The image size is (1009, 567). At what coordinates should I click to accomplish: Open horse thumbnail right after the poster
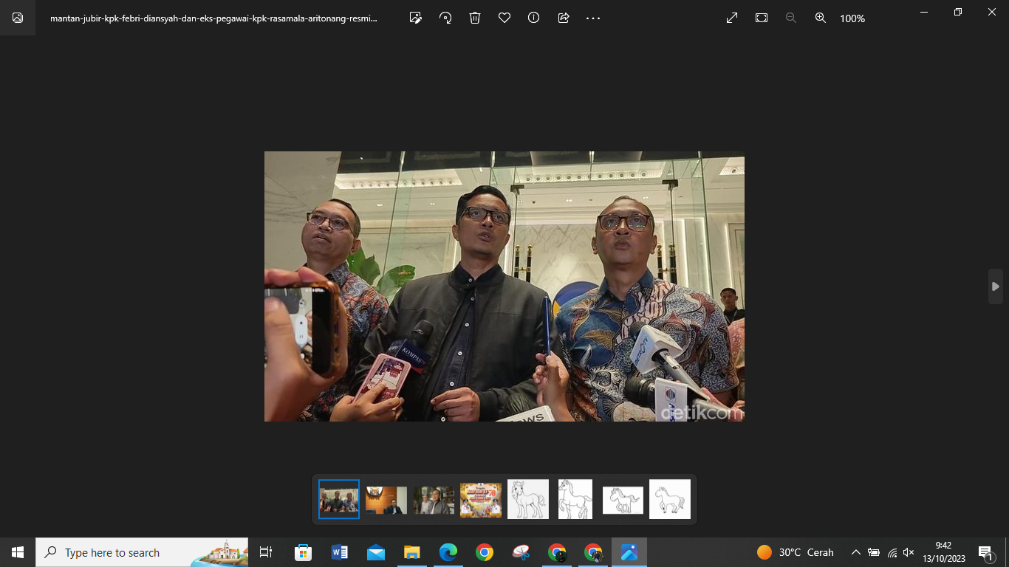pyautogui.click(x=528, y=499)
